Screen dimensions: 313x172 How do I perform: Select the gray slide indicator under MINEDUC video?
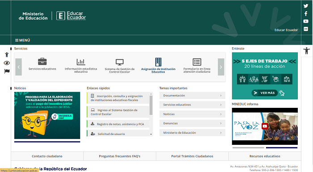click(248, 148)
